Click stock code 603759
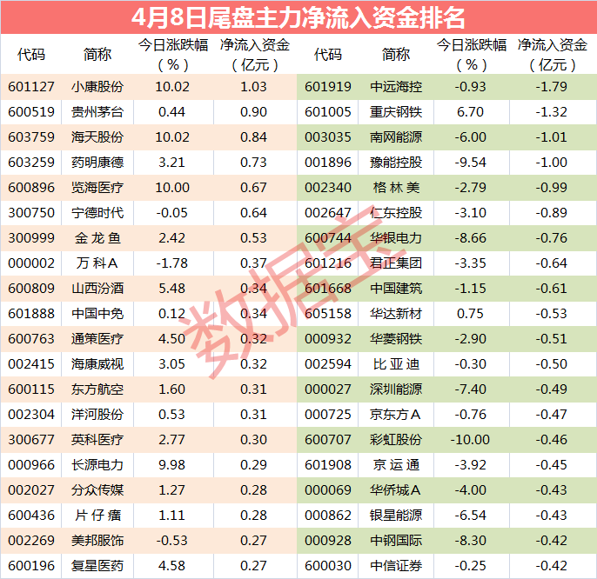 31,137
